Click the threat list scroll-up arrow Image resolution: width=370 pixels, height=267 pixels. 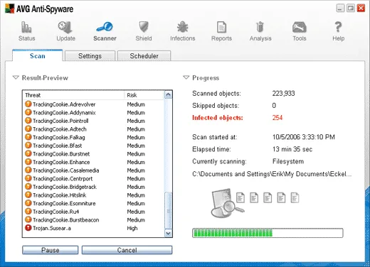tap(168, 95)
